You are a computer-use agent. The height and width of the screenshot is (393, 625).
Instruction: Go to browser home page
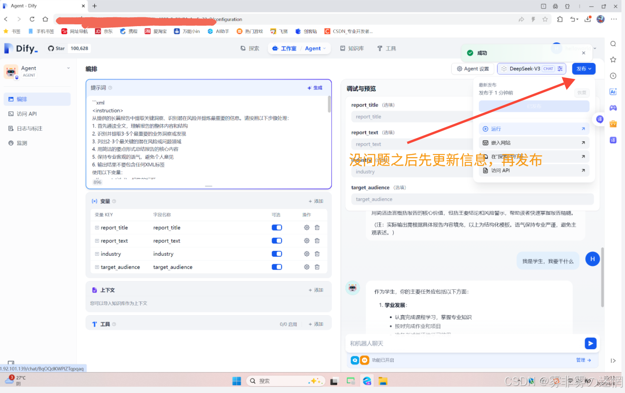[45, 19]
